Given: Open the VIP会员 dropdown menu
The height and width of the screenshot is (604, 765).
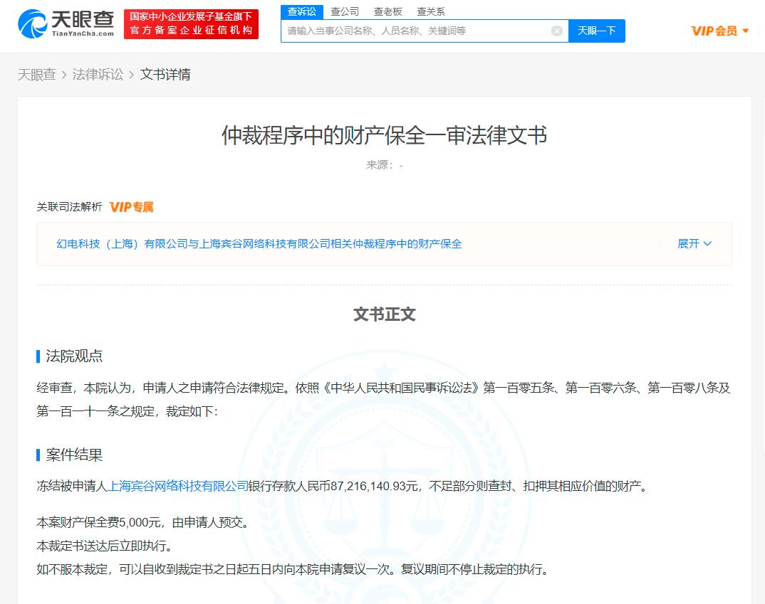Looking at the screenshot, I should [719, 31].
